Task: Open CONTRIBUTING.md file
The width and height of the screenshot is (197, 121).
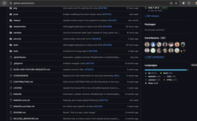Action: [x=23, y=82]
